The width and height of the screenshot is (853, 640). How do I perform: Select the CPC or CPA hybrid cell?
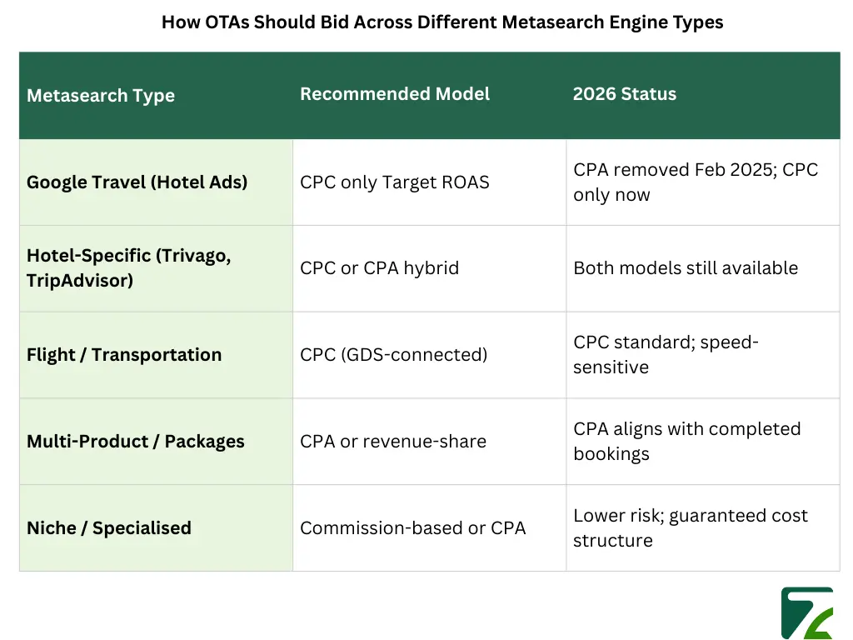pos(380,268)
